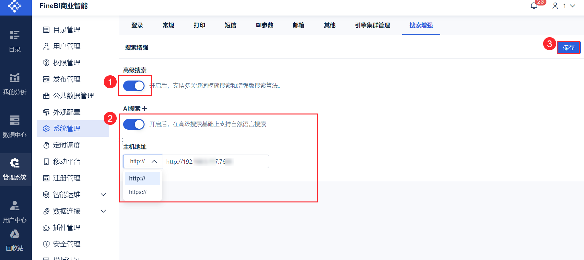584x260 pixels.
Task: Click the 系统管理 gear icon
Action: point(46,129)
